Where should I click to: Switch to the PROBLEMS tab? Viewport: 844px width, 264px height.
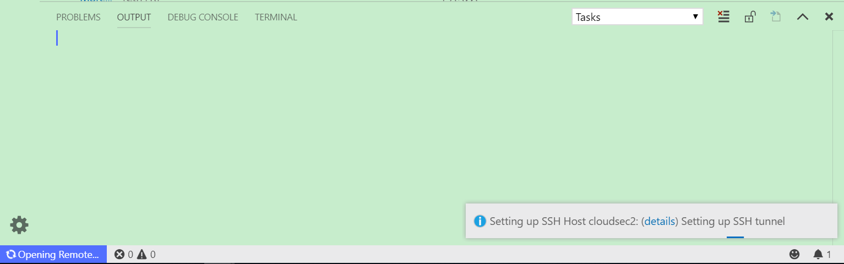[78, 17]
